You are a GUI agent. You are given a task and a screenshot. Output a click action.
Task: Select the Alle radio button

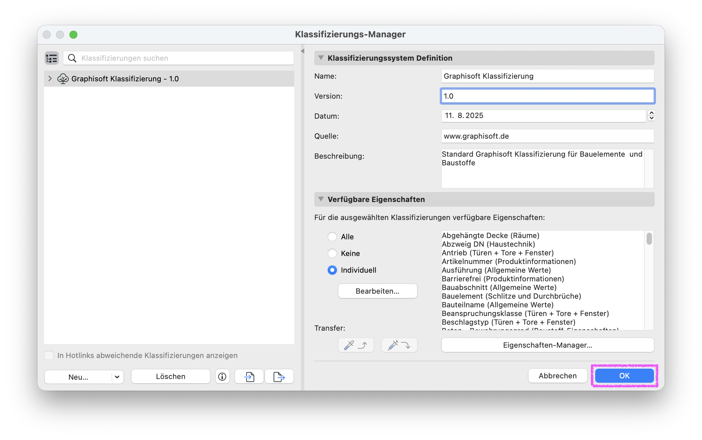(x=332, y=237)
